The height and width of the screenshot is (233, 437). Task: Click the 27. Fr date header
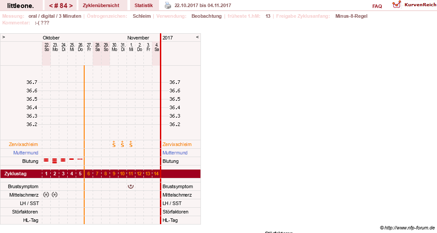pyautogui.click(x=89, y=47)
